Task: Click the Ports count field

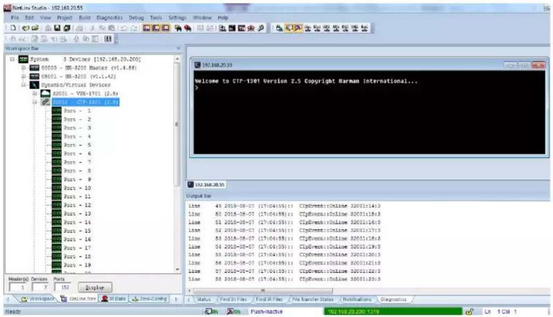Action: click(x=63, y=287)
